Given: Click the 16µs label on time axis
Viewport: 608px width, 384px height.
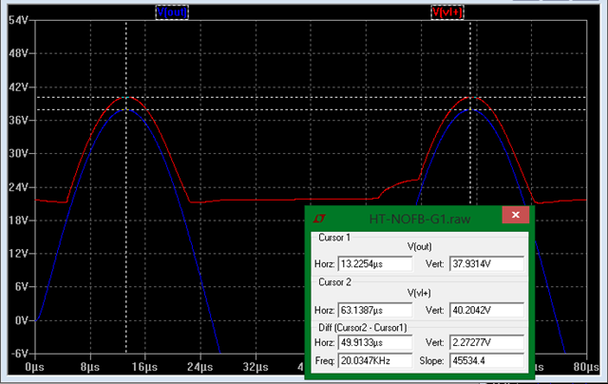Looking at the screenshot, I should click(142, 366).
